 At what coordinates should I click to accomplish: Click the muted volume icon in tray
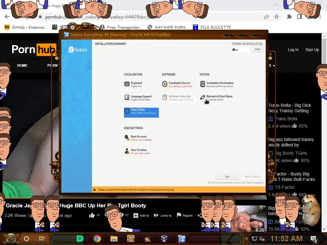click(262, 239)
